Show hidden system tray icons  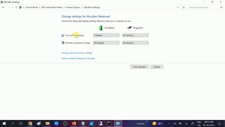coord(169,123)
